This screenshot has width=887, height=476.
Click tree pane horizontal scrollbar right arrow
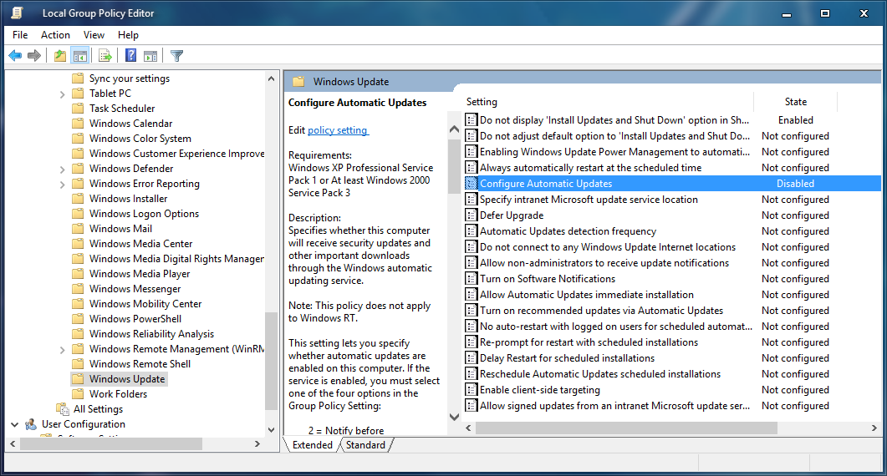257,444
